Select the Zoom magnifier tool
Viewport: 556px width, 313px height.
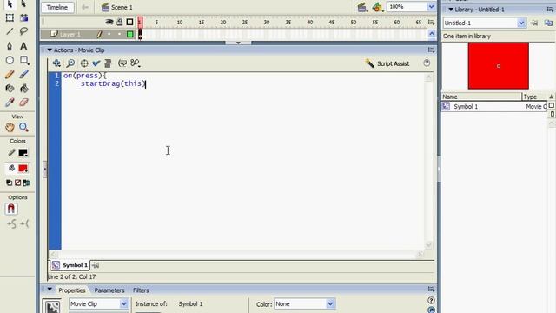[23, 127]
